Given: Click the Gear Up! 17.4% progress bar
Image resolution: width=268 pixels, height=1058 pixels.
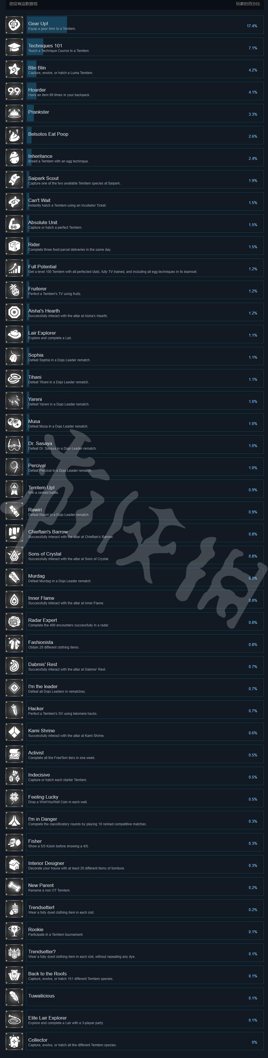Looking at the screenshot, I should coord(47,25).
